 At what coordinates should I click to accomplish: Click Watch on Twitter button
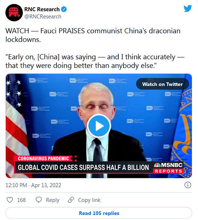162,84
